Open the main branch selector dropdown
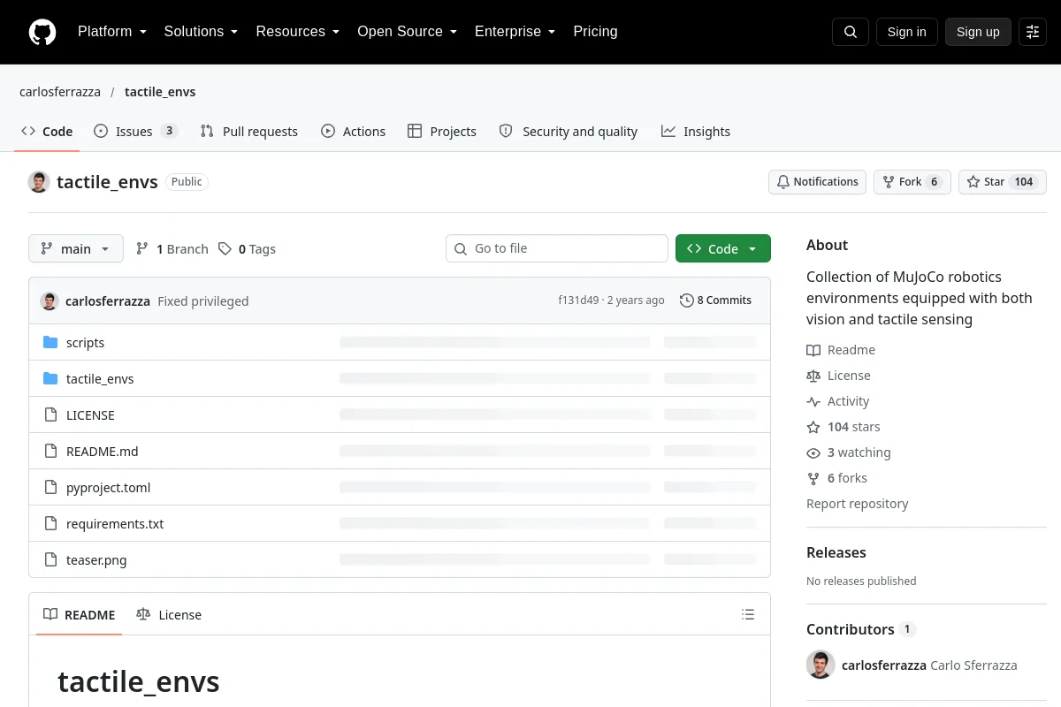1061x707 pixels. click(76, 249)
